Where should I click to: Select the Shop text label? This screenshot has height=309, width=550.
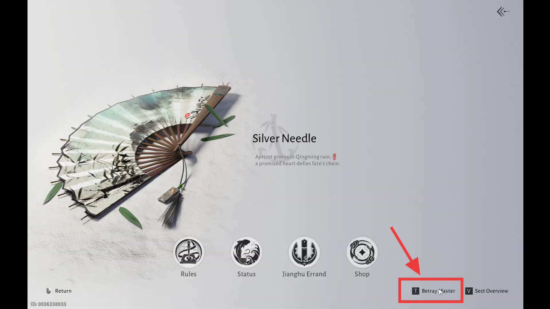pyautogui.click(x=362, y=274)
